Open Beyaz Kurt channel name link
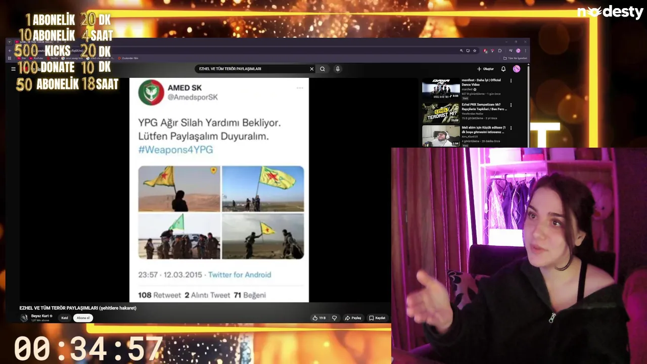Viewport: 647px width, 364px height. (40, 316)
